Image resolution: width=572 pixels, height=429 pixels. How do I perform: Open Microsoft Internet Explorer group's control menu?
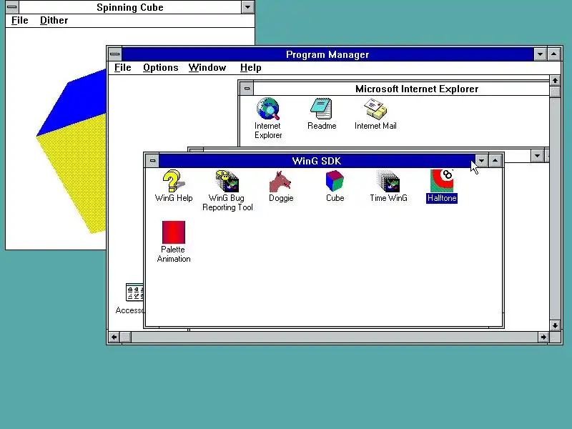(247, 88)
